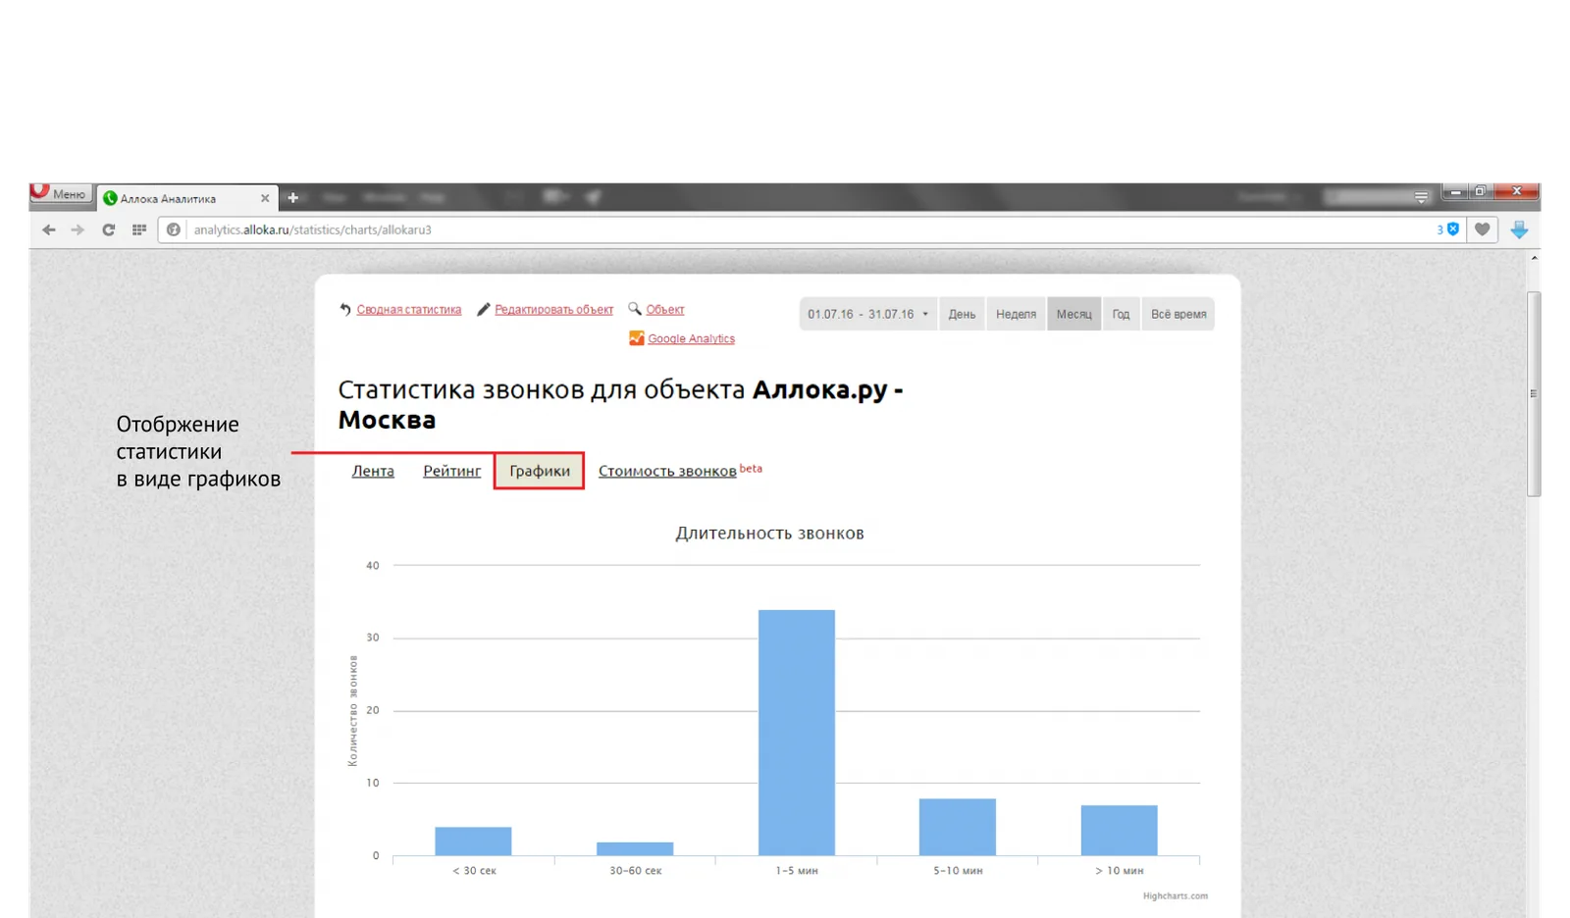This screenshot has height=918, width=1570.
Task: Open the tab menu icon in title bar
Action: click(x=1421, y=197)
